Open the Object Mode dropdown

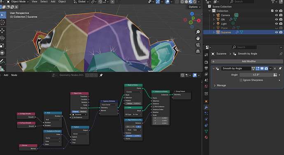point(18,2)
